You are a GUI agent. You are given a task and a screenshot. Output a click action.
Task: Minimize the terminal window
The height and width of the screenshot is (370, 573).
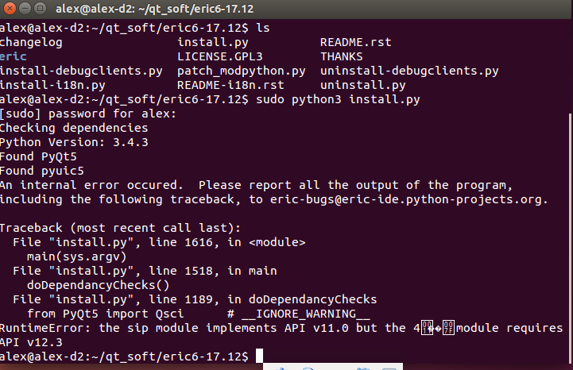pos(25,8)
